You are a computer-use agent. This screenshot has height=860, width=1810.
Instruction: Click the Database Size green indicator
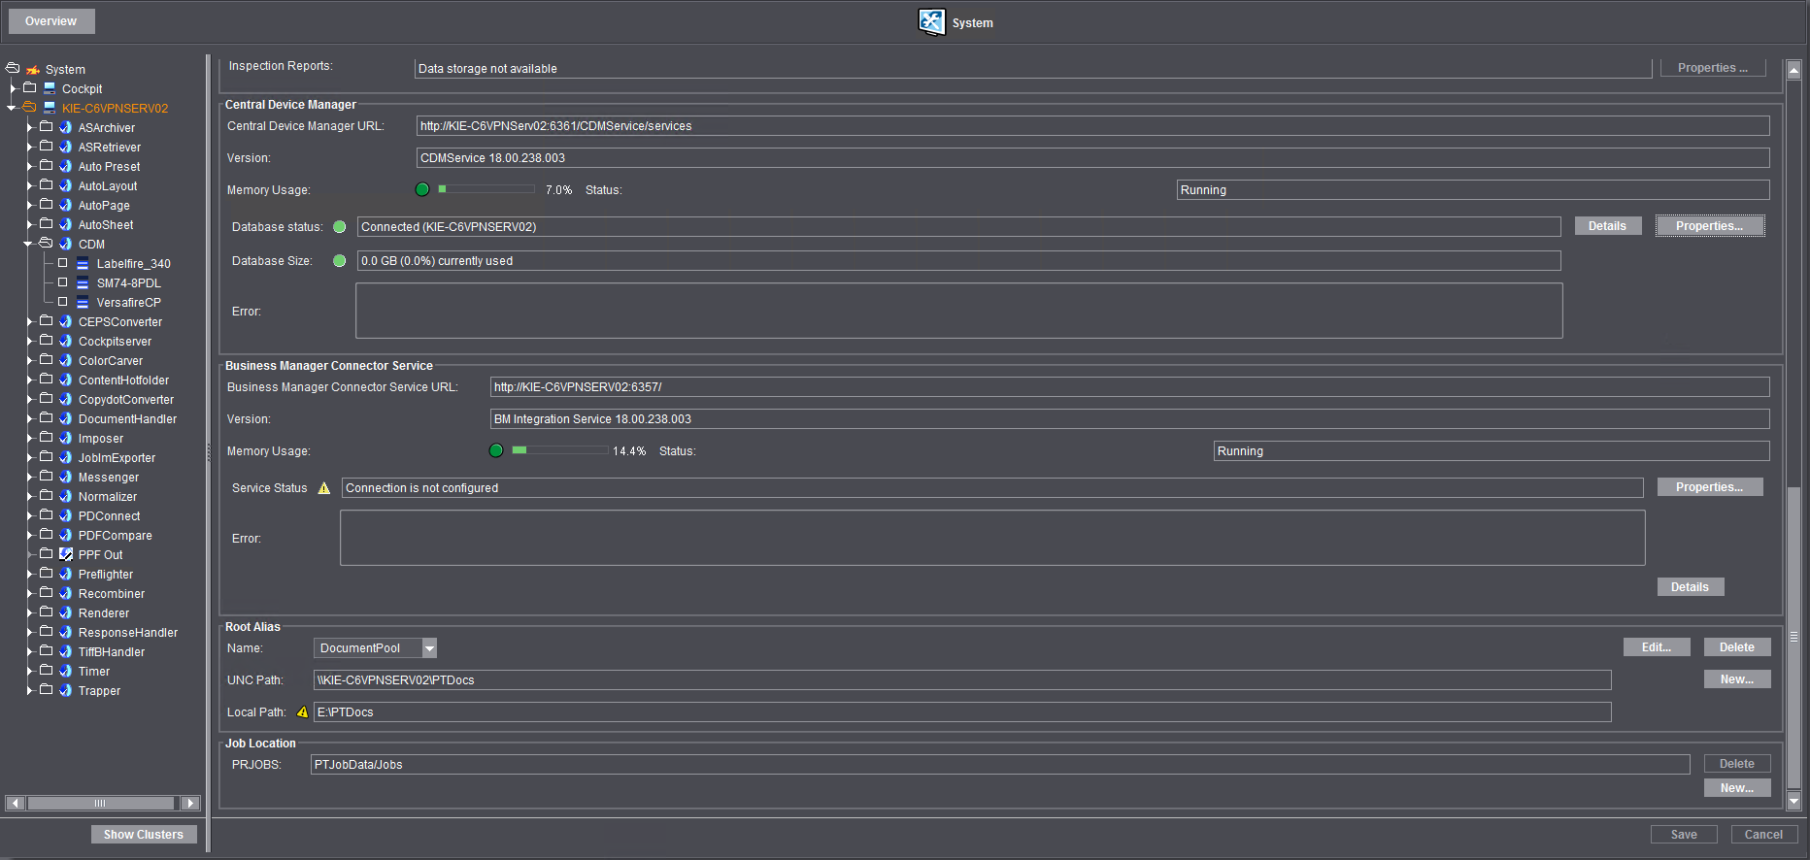(x=340, y=261)
